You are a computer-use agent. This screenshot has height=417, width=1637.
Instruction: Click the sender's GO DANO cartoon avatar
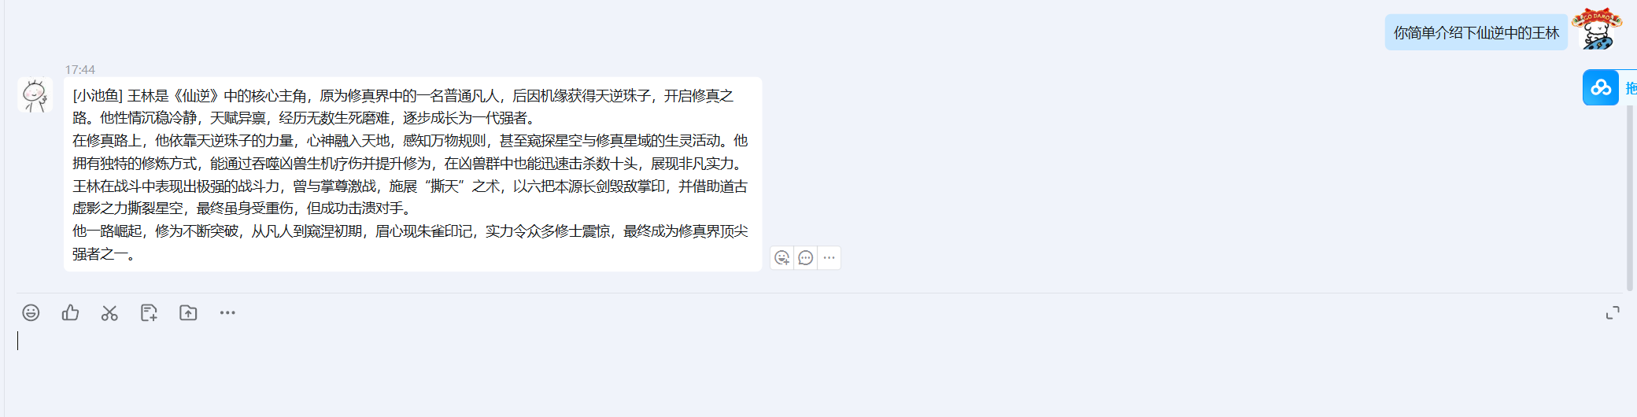[x=1597, y=30]
